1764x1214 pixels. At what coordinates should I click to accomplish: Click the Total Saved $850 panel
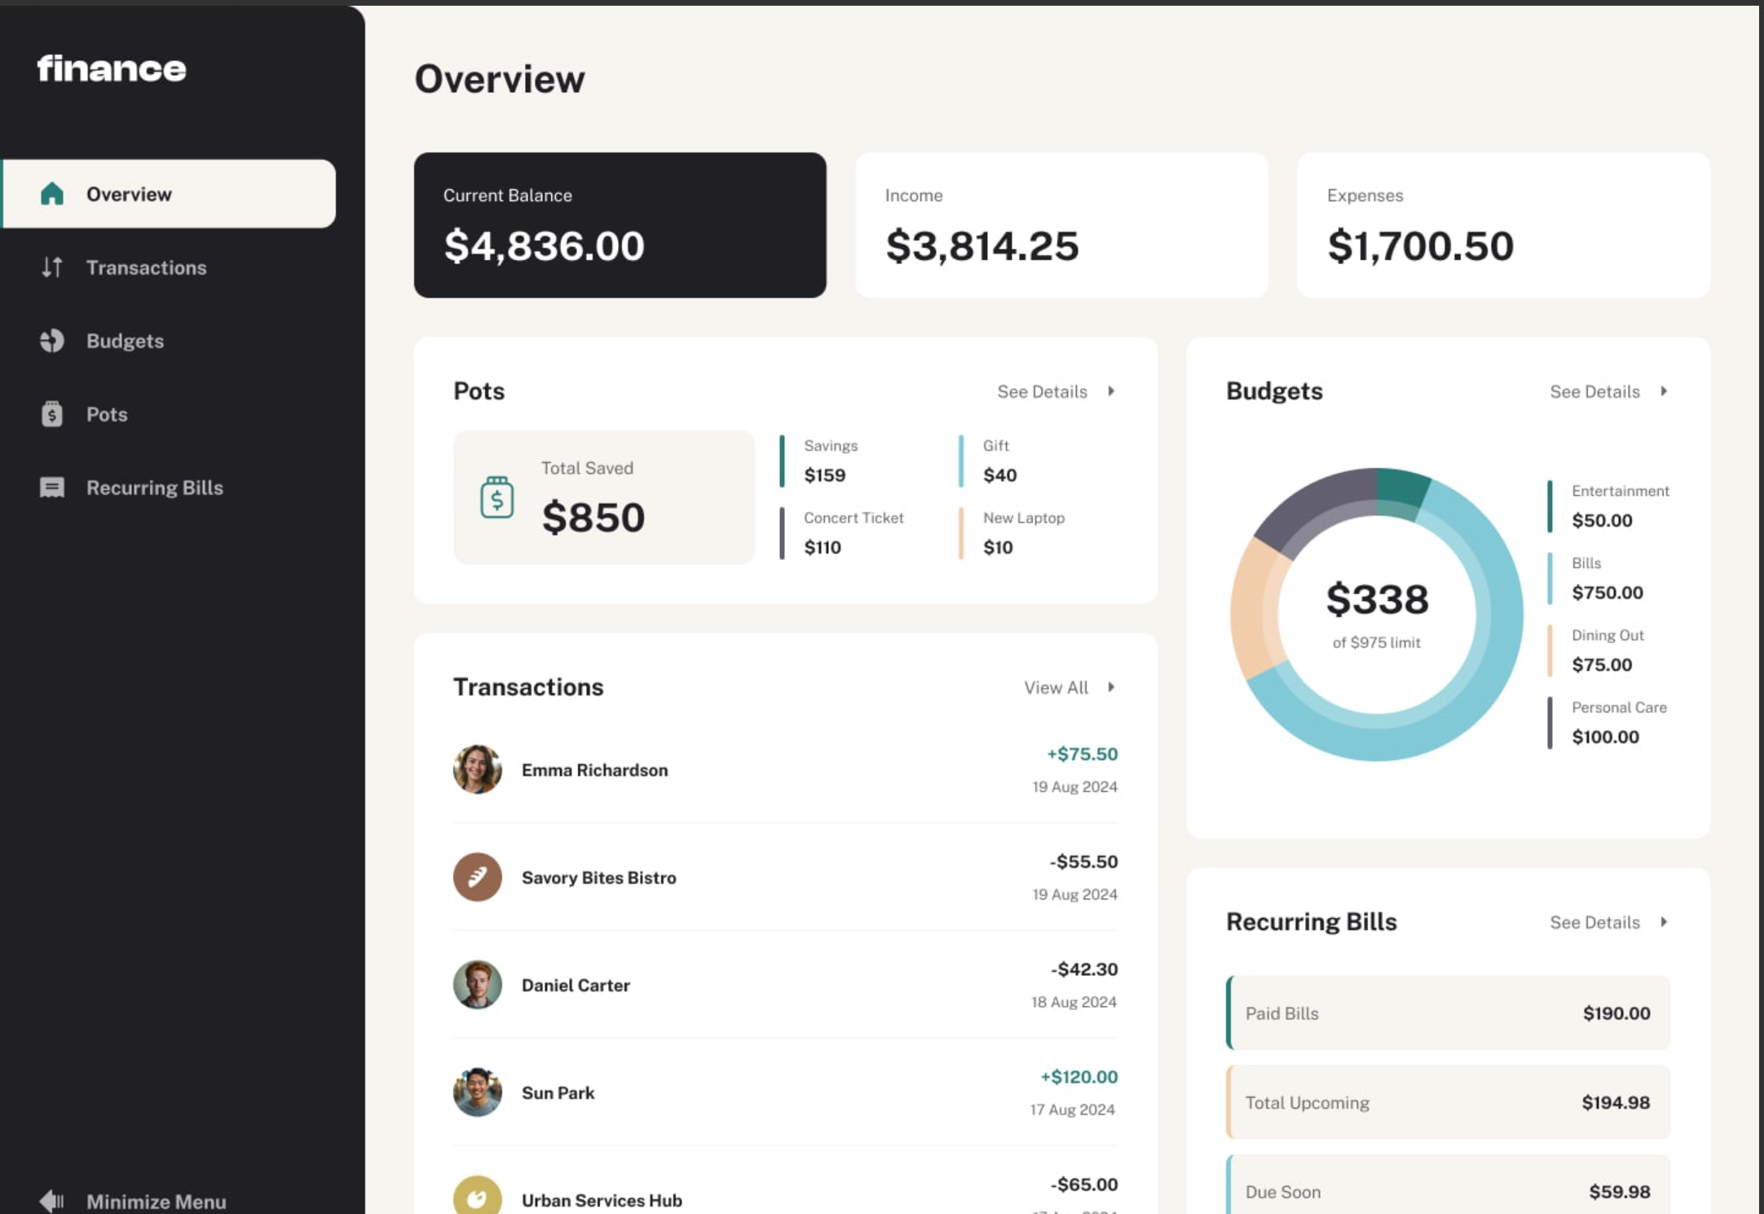tap(604, 497)
